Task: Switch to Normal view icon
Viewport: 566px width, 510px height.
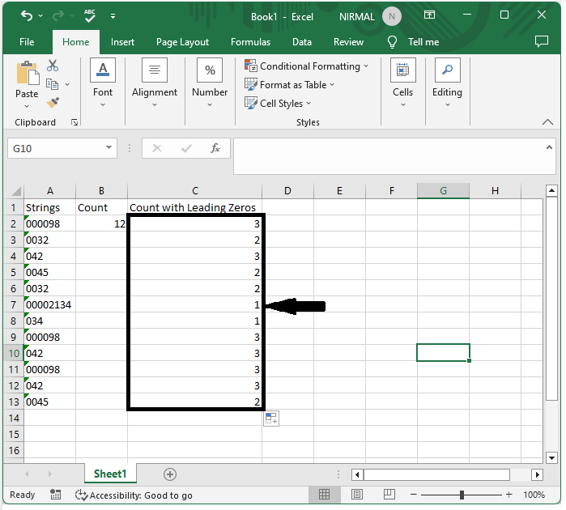Action: (324, 495)
